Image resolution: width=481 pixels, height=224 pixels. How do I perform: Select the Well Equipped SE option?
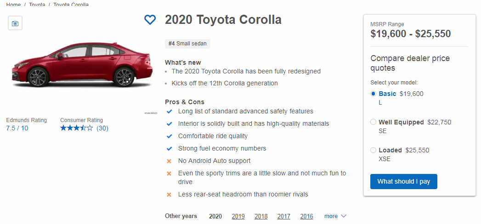click(373, 123)
